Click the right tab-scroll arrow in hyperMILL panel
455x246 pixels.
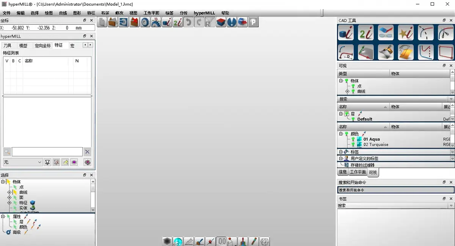pyautogui.click(x=90, y=45)
